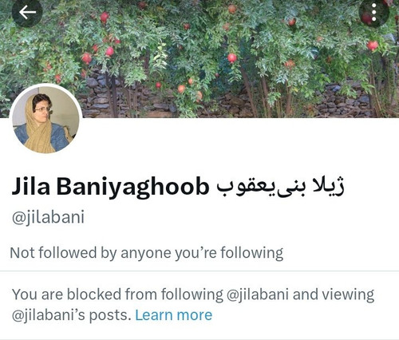This screenshot has height=340, width=399.
Task: Click the words 'and viewing' in notice
Action: (x=334, y=295)
